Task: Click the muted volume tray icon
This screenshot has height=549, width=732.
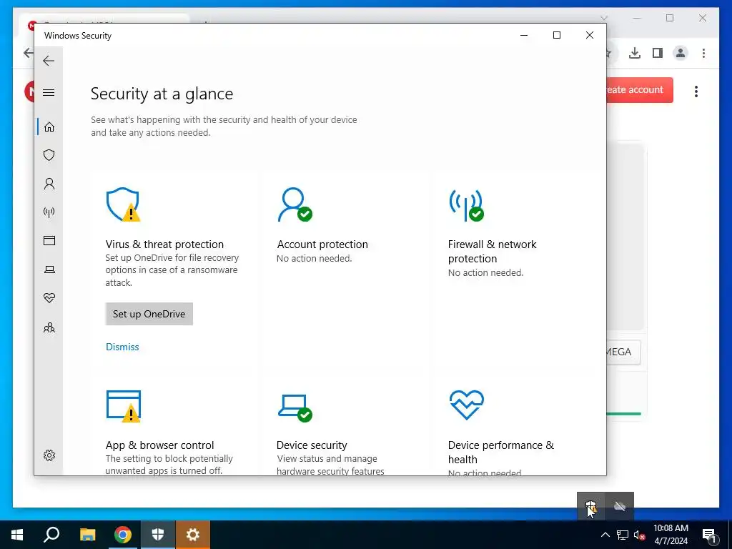Action: point(639,535)
